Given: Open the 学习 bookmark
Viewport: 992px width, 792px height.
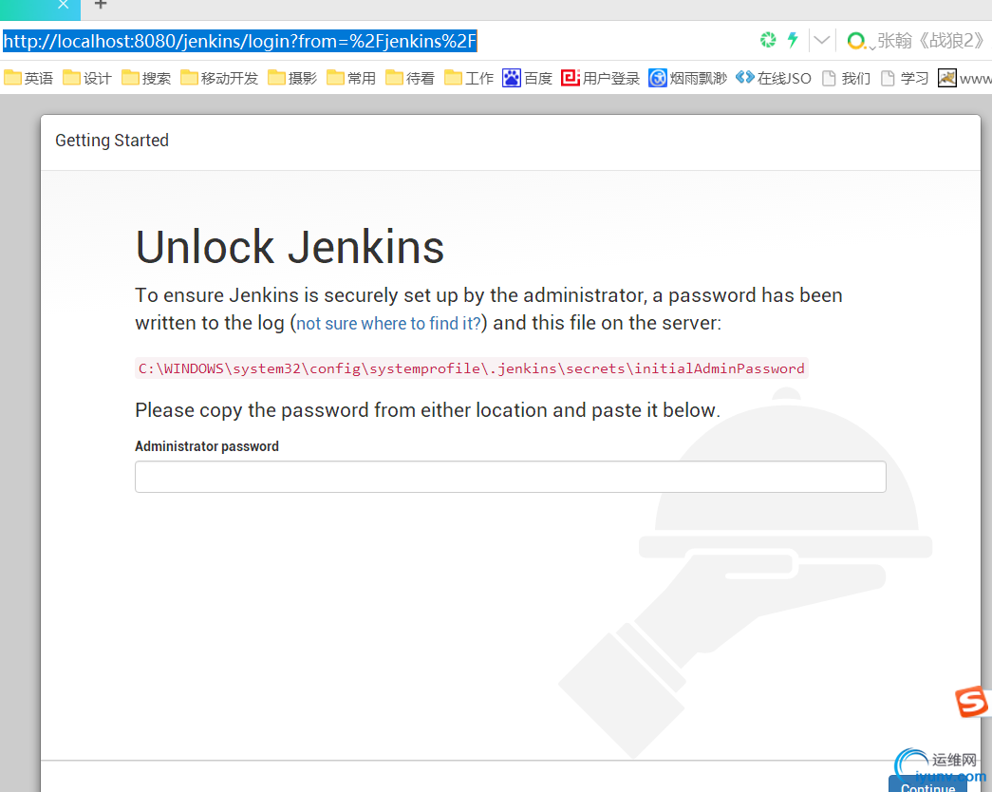Looking at the screenshot, I should (x=906, y=78).
